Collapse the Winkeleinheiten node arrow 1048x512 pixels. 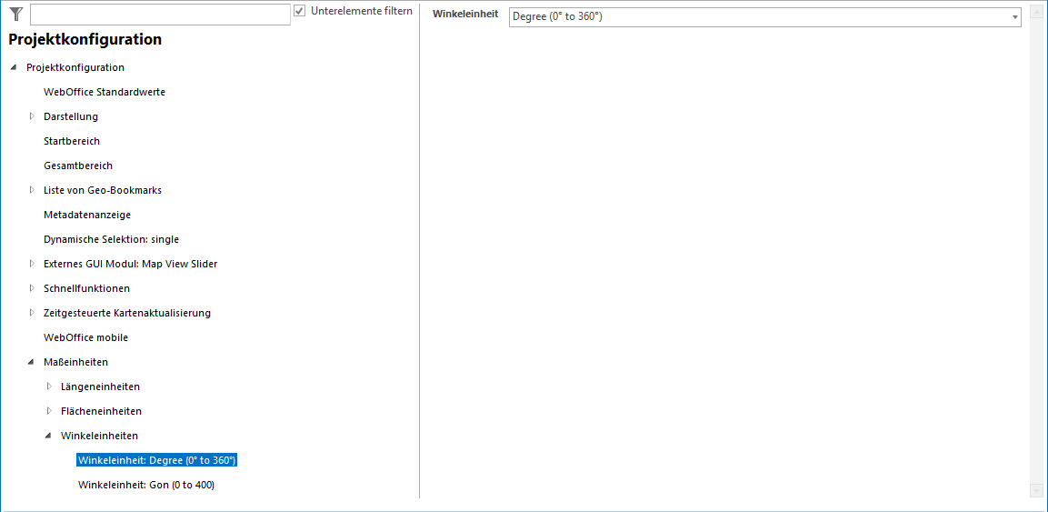pyautogui.click(x=48, y=436)
